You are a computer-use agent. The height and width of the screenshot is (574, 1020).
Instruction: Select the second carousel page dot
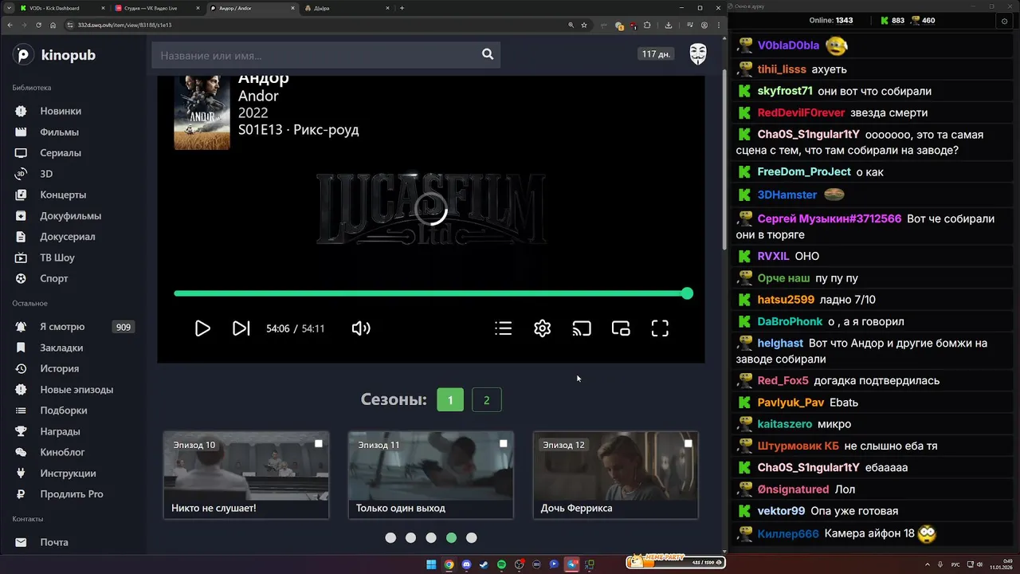coord(410,538)
